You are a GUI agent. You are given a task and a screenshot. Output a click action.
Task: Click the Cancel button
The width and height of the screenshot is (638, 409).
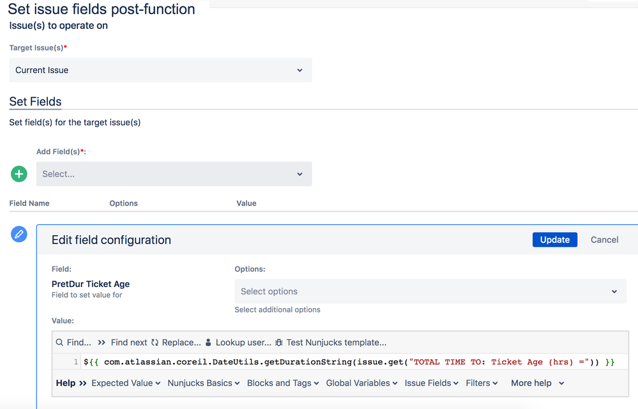(604, 240)
